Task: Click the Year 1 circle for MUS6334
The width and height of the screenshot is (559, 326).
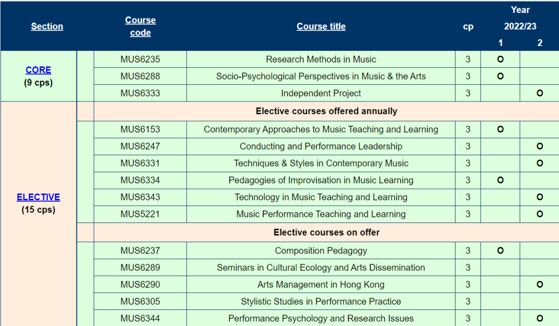Action: point(501,180)
